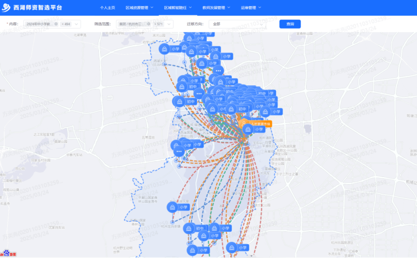Open the 教师发展管理 navigation menu
Screen dimensions: 417x258
(x=216, y=8)
